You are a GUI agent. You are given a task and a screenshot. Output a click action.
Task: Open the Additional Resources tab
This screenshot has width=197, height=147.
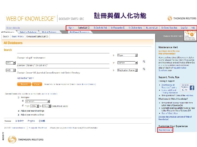[79, 32]
